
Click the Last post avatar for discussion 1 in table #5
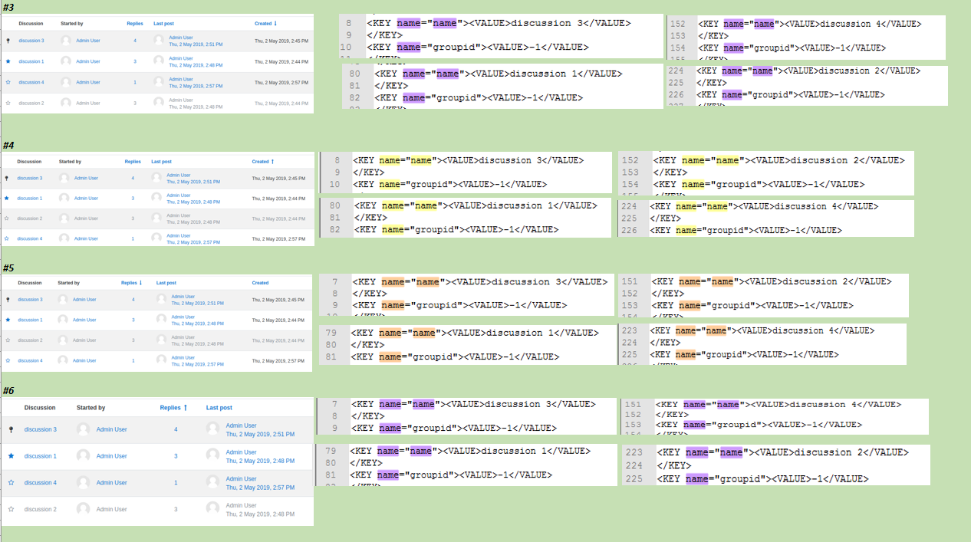click(161, 320)
